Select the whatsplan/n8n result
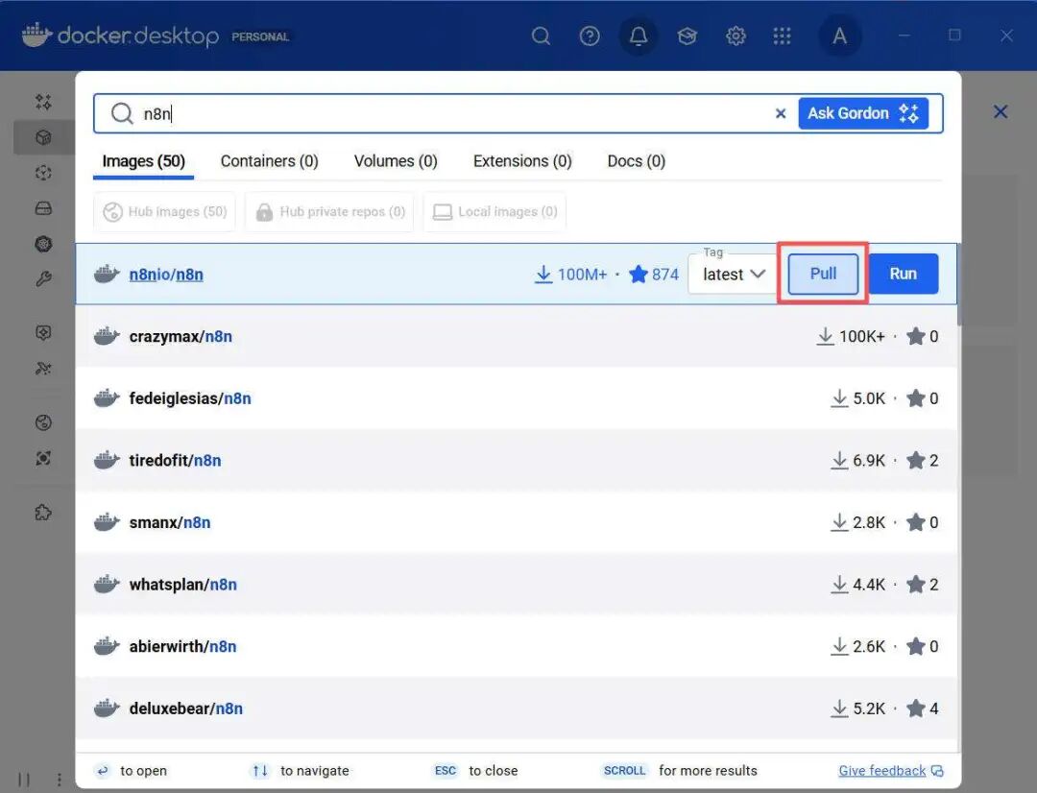The image size is (1037, 793). click(516, 585)
